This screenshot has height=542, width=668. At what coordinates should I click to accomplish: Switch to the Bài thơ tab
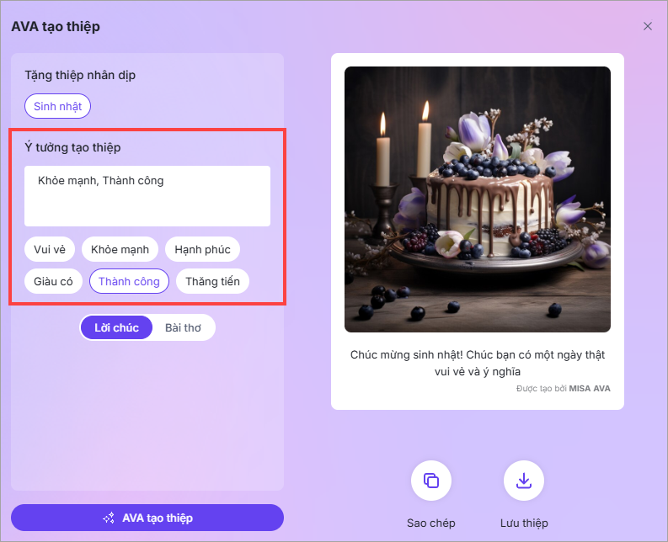[x=183, y=327]
